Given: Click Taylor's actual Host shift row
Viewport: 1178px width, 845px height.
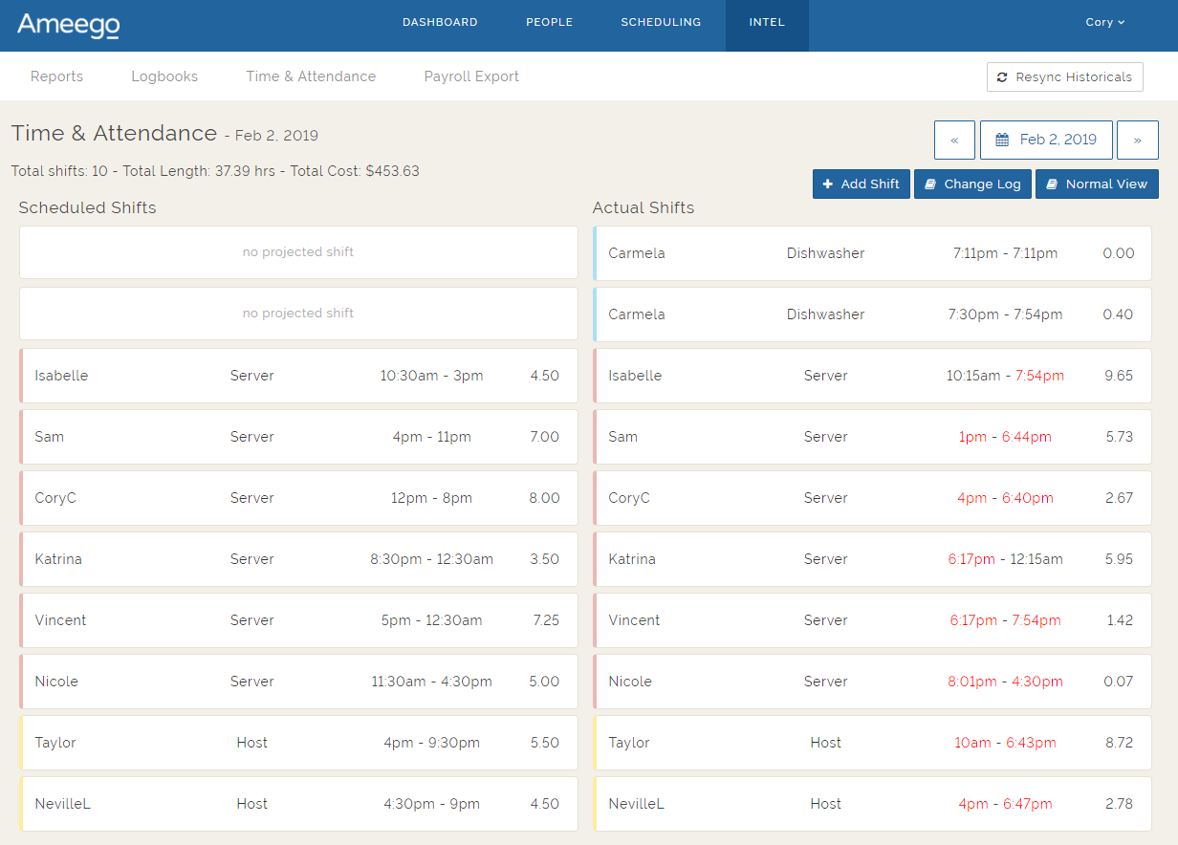Looking at the screenshot, I should point(872,743).
